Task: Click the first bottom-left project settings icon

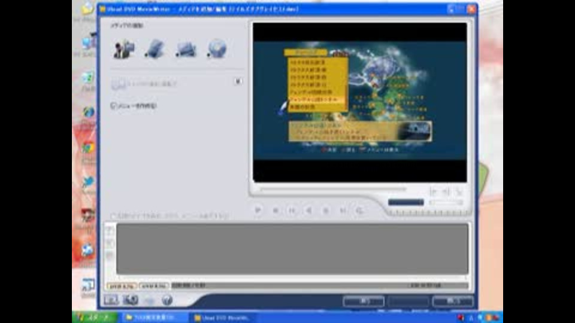Action: (x=111, y=300)
